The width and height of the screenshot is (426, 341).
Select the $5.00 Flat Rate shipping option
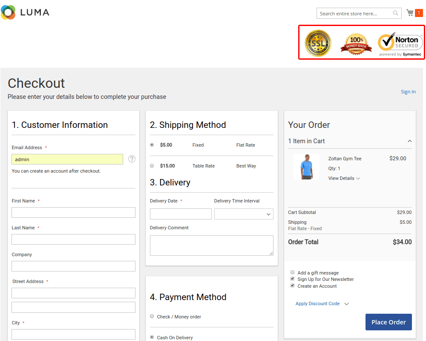pos(152,145)
